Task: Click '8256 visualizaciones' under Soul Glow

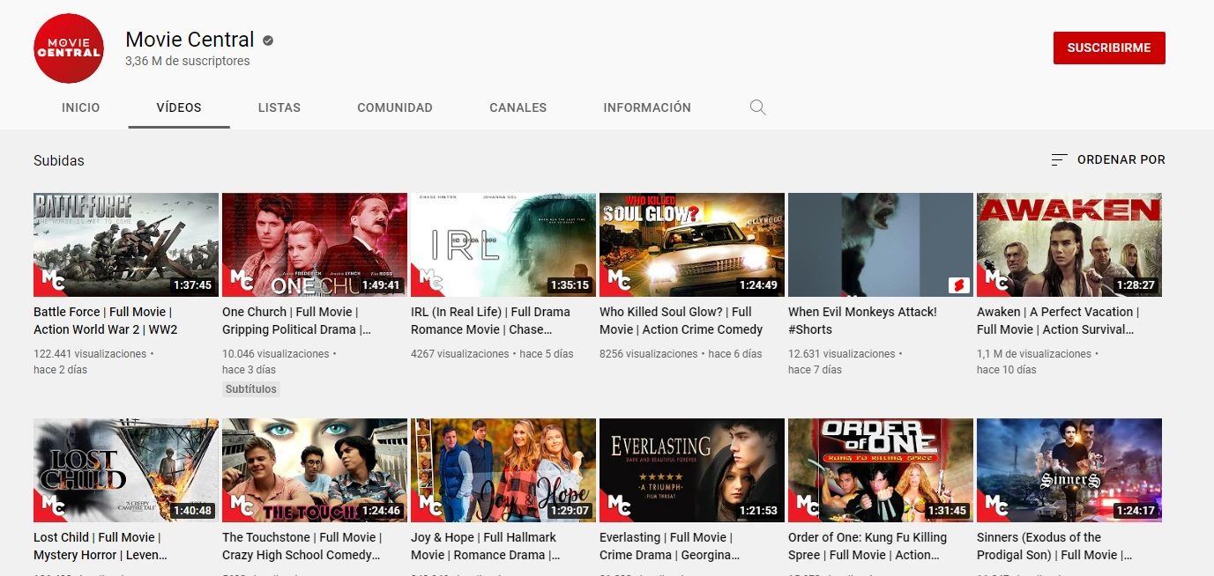Action: click(649, 354)
